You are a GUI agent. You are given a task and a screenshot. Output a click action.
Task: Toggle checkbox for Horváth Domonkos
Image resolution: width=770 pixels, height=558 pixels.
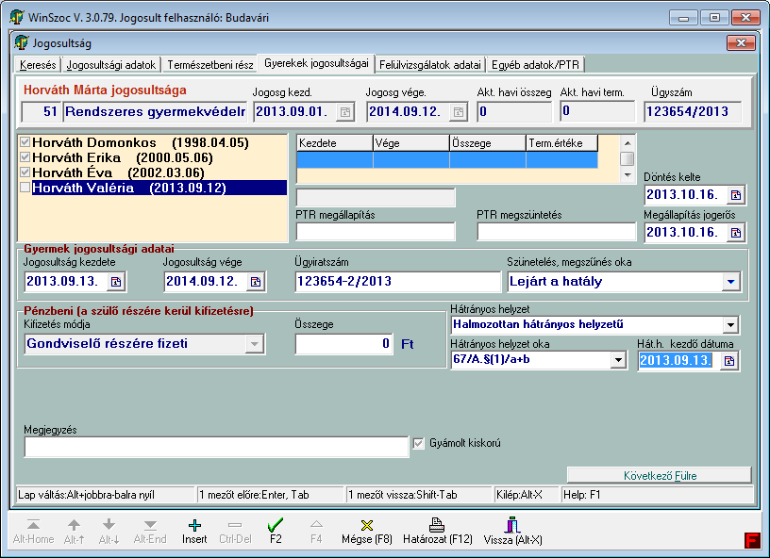coord(25,142)
